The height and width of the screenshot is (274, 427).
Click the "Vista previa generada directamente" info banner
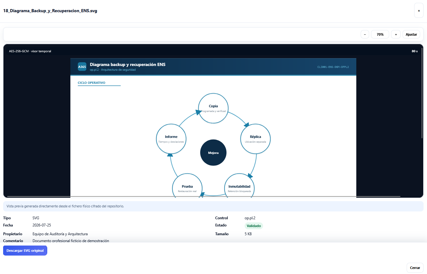pos(213,206)
